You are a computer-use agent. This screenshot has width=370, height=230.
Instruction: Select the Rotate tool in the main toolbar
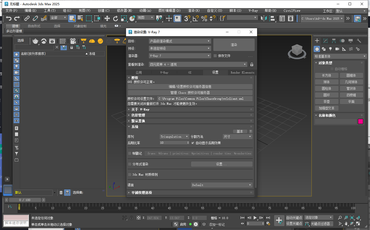click(116, 19)
